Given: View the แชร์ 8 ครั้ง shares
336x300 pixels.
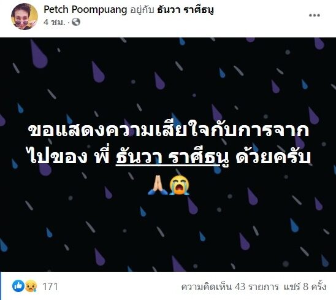Looking at the screenshot, I should [x=305, y=287].
